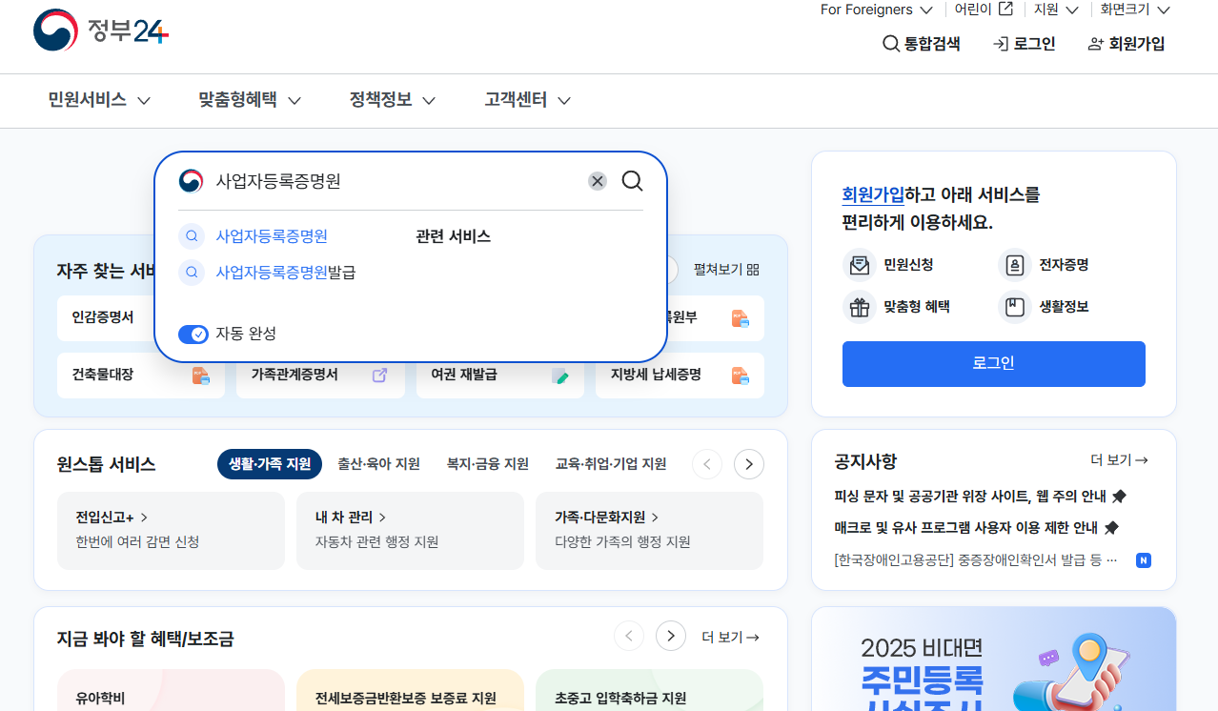
Task: Clear the search text with X icon
Action: click(x=598, y=181)
